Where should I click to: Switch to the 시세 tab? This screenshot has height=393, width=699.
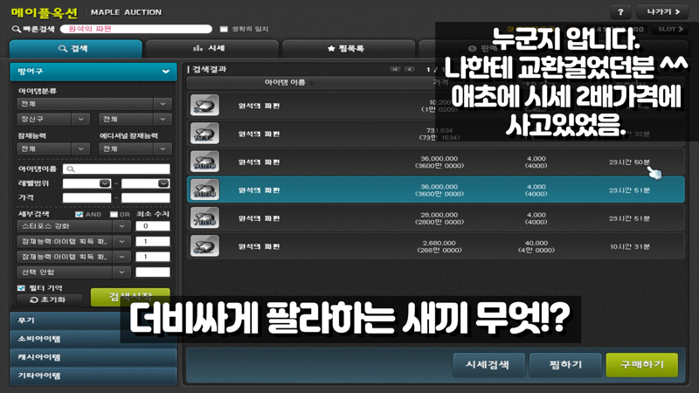click(x=212, y=49)
